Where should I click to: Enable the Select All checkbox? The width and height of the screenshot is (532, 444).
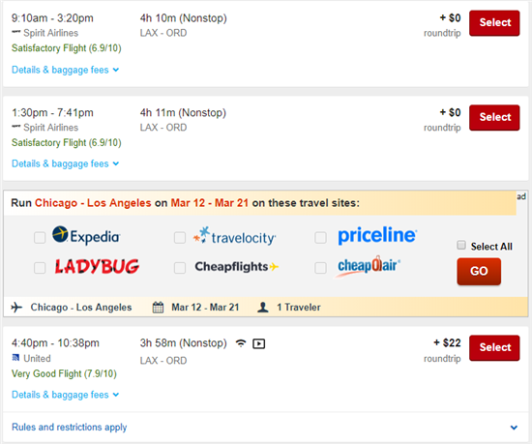point(461,245)
